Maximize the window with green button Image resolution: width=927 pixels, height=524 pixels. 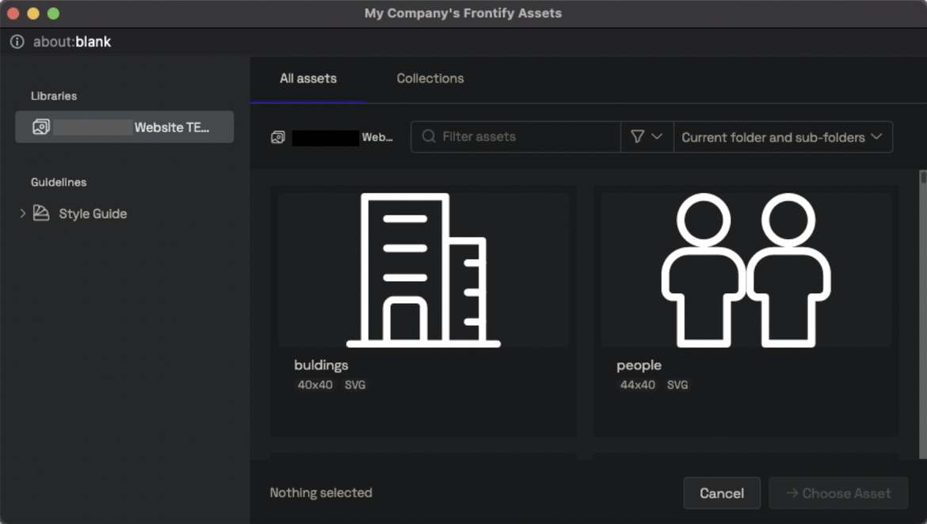pos(53,13)
